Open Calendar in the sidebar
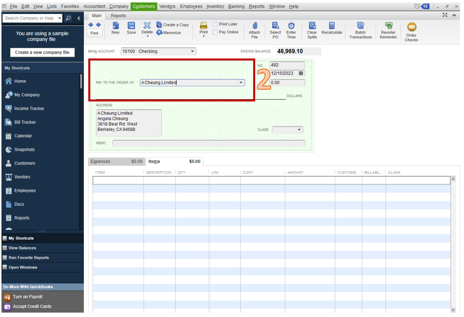The height and width of the screenshot is (317, 464). 23,136
